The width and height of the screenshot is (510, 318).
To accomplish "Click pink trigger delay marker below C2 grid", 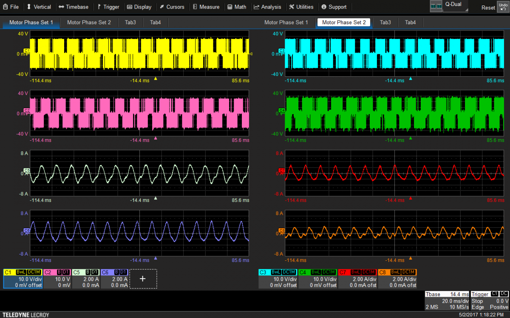I will (x=156, y=138).
